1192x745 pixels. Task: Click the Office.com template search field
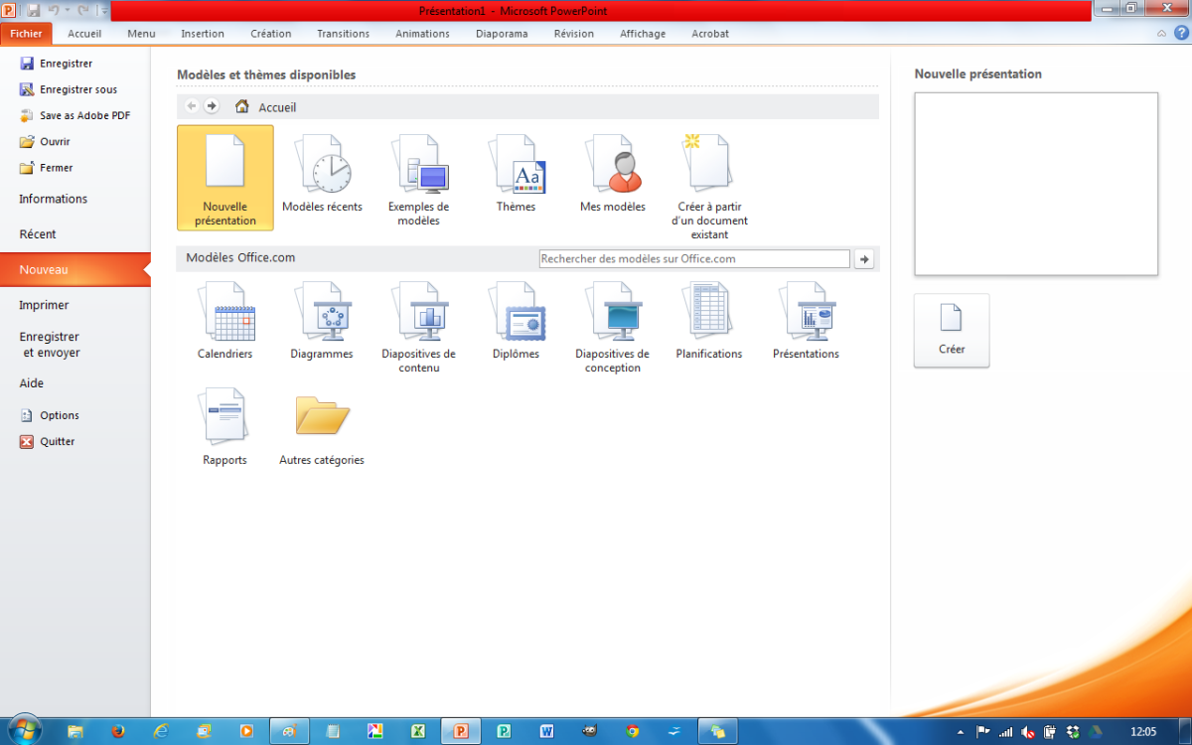[694, 259]
